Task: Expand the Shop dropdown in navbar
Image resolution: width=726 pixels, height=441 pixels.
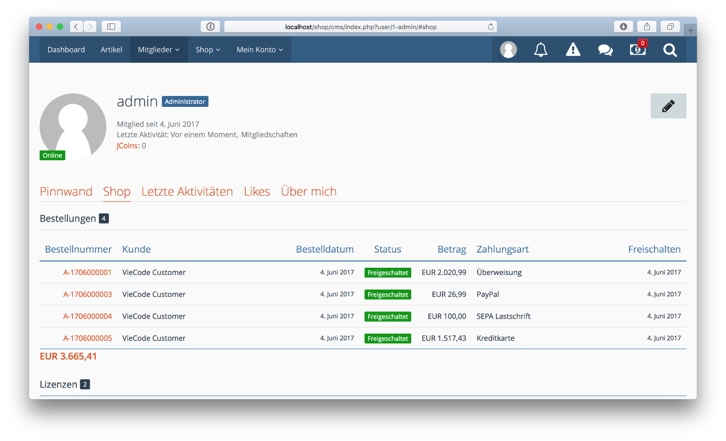Action: click(208, 50)
